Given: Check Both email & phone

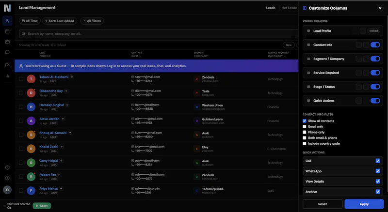Looking at the screenshot, I should 305,138.
